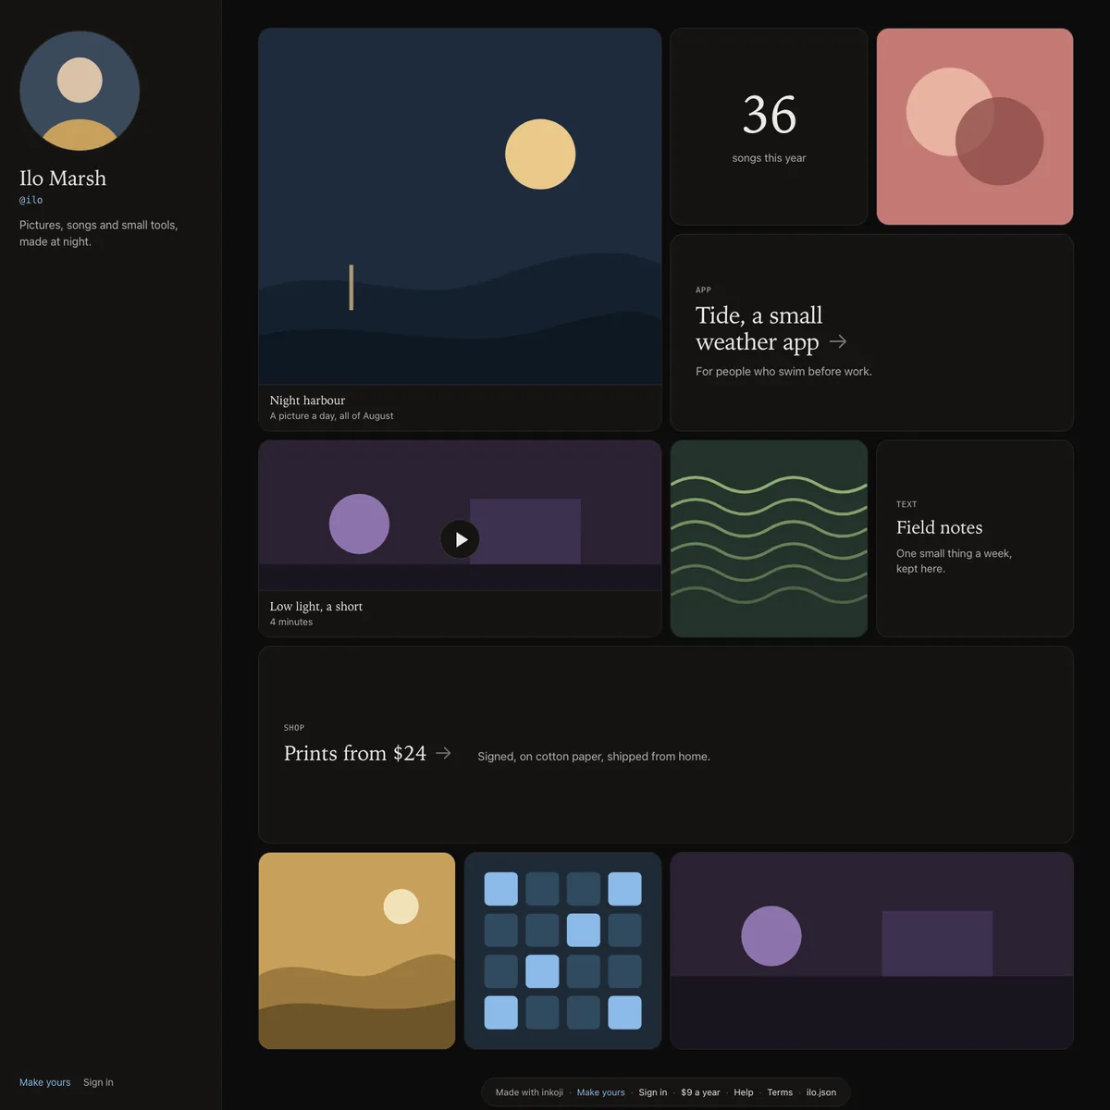
Task: Open the green wavy lines artwork tile
Action: (769, 538)
